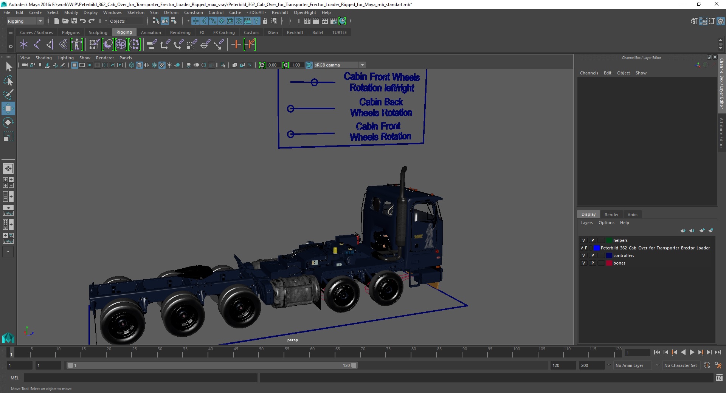
Task: Create new empty display layer icon
Action: [x=702, y=231]
